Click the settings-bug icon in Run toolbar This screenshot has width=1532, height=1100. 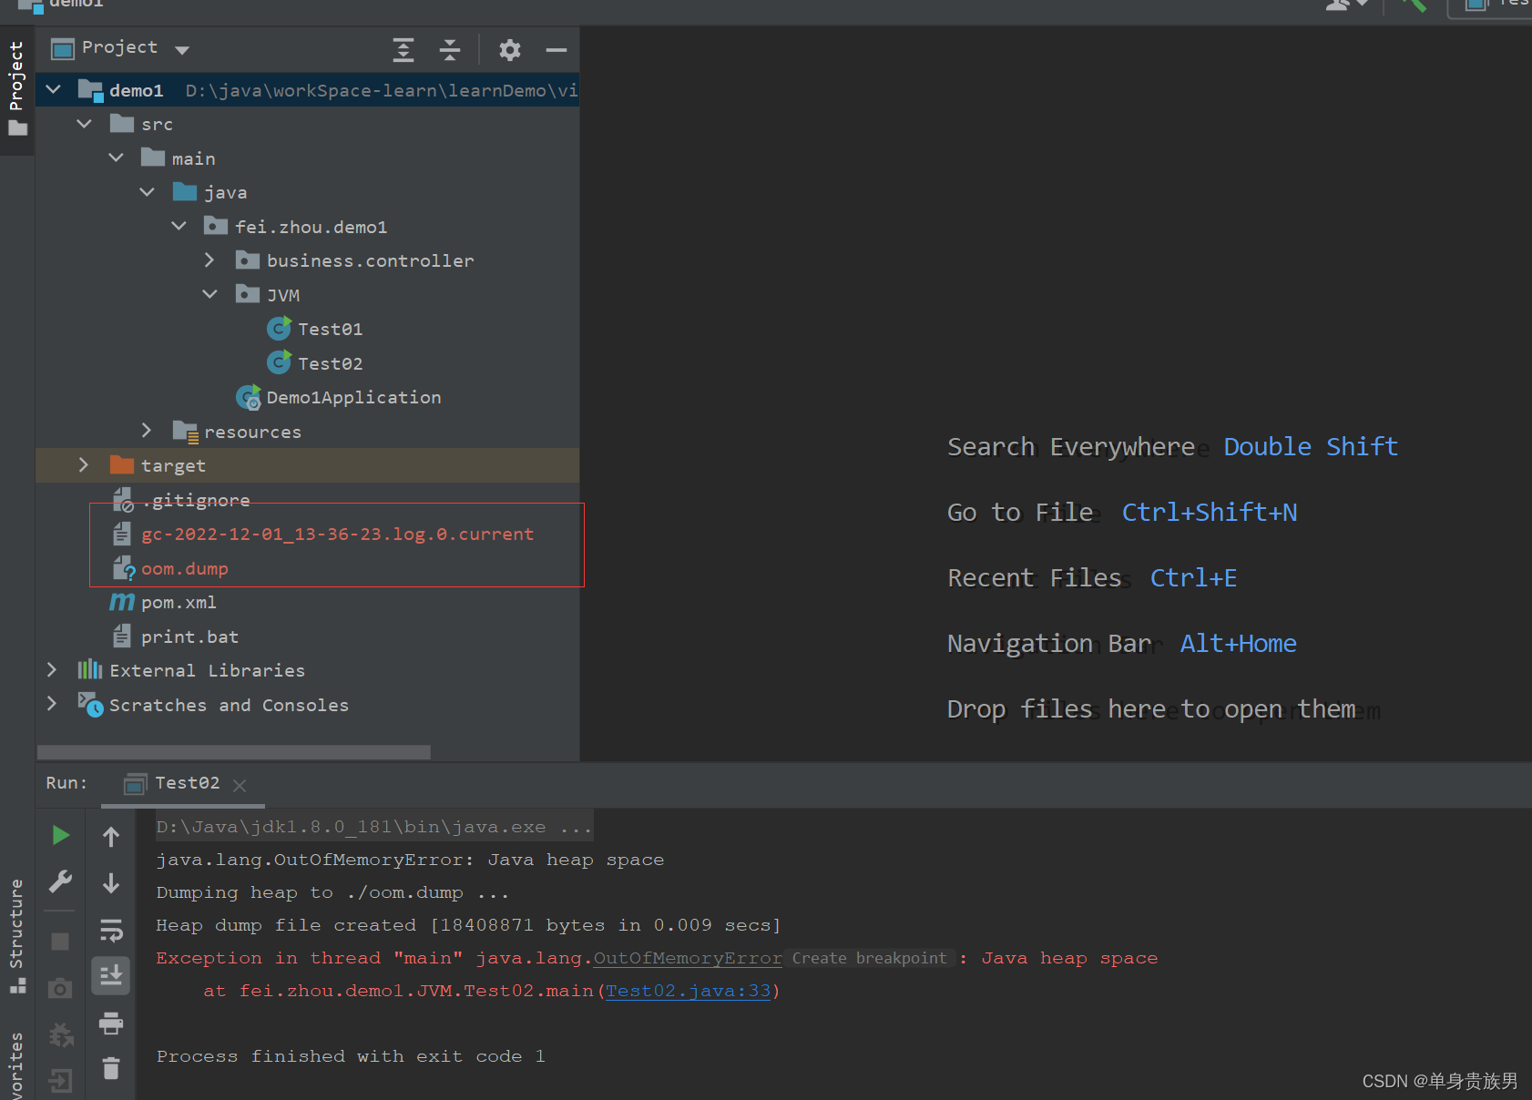pyautogui.click(x=60, y=1034)
